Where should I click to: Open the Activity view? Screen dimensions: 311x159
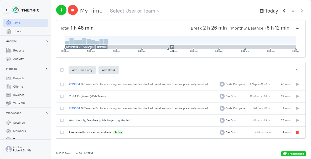pos(18,59)
